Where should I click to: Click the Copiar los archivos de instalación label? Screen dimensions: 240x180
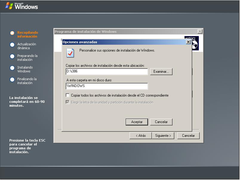[x=105, y=66]
